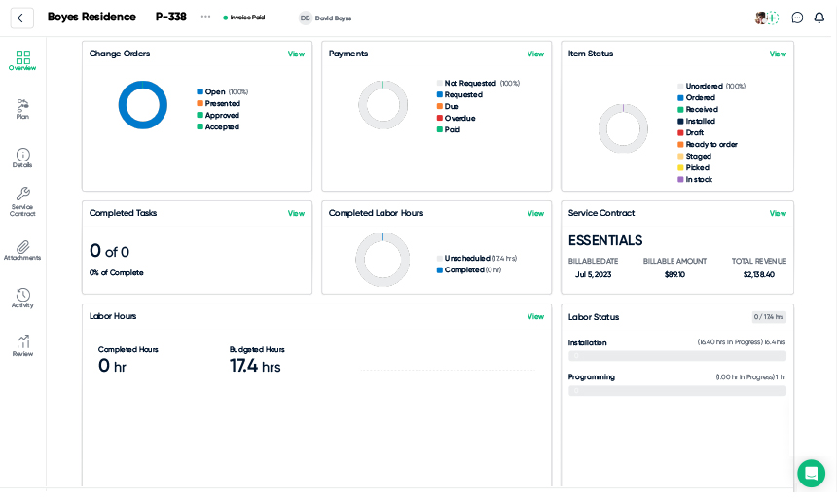The width and height of the screenshot is (837, 501).
Task: Open the Service Contract sidebar section
Action: pos(22,201)
